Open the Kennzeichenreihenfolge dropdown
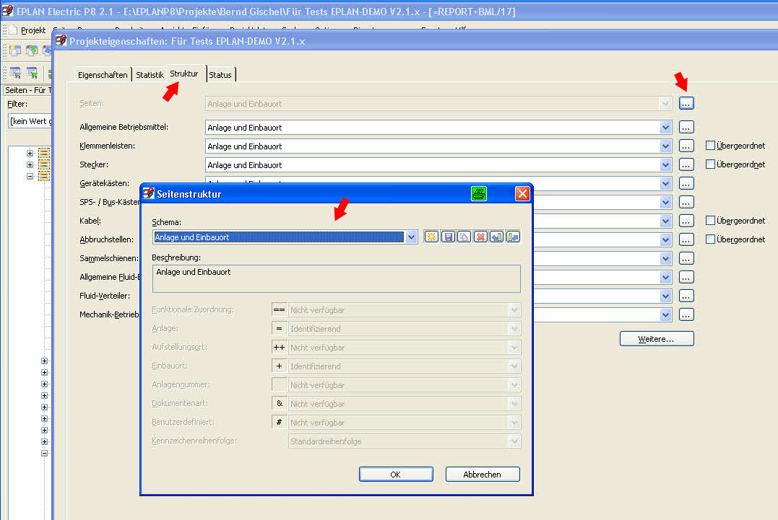The width and height of the screenshot is (778, 520). coord(514,441)
